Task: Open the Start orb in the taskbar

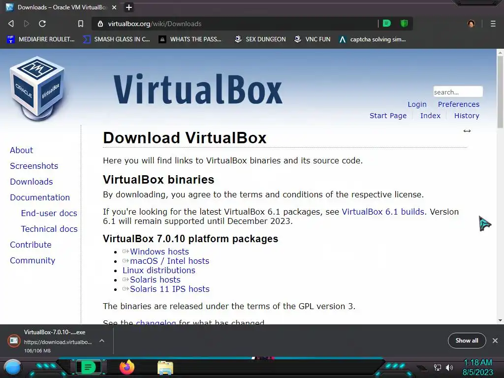Action: (12, 368)
